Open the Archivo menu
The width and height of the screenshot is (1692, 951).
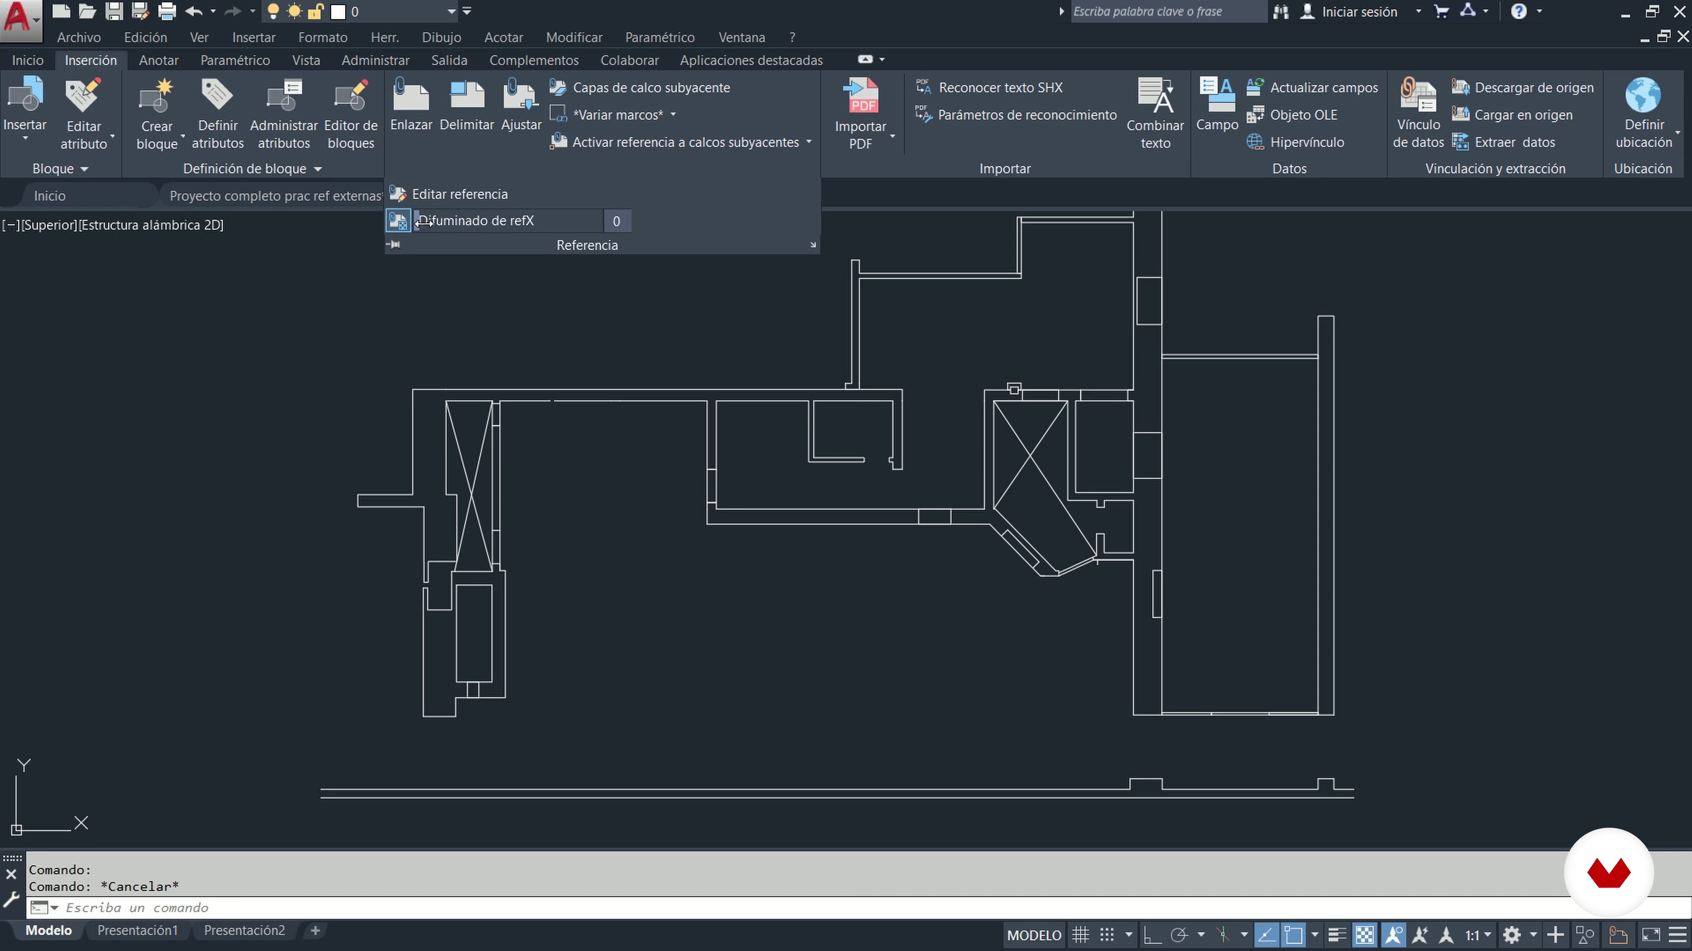pos(79,37)
